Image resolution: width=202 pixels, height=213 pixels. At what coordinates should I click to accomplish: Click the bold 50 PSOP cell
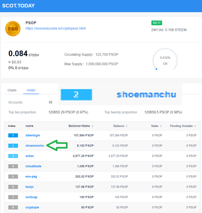pos(87,207)
